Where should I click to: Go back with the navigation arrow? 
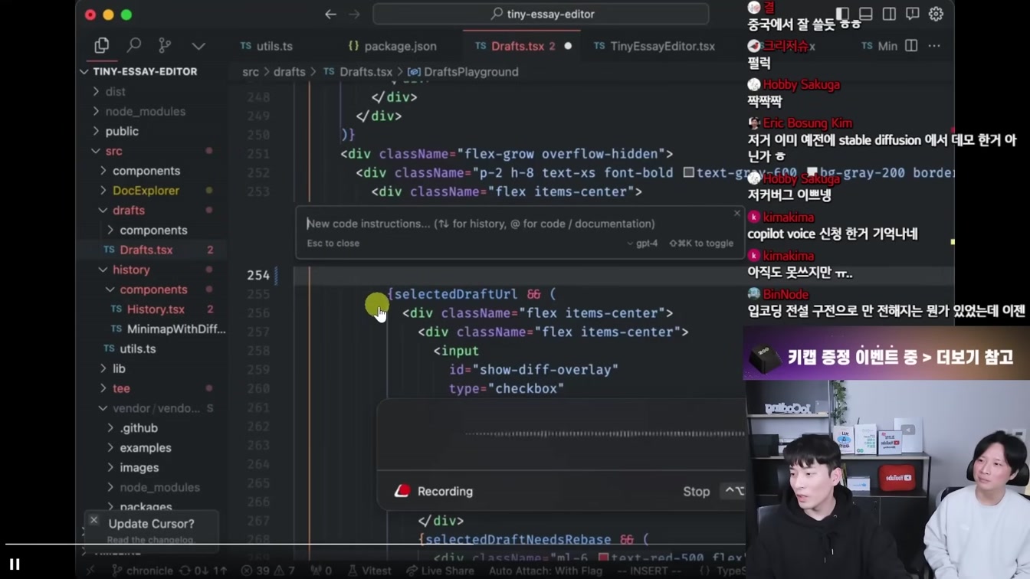tap(330, 14)
